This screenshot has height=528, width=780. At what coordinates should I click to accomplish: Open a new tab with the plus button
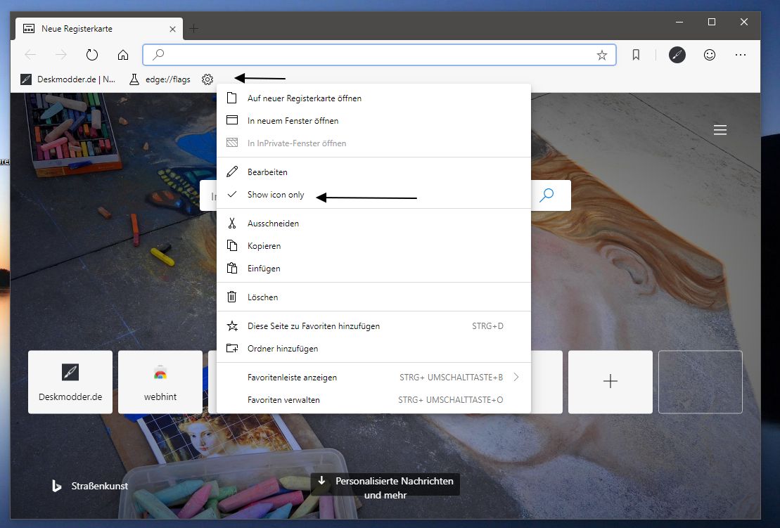click(x=194, y=29)
